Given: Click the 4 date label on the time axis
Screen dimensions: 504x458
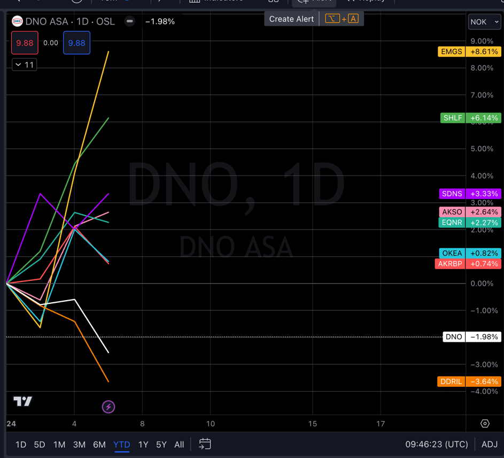Looking at the screenshot, I should 74,424.
